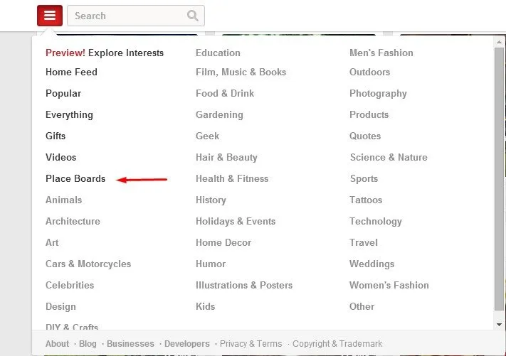Select the Photography category
The image size is (506, 356).
point(378,93)
